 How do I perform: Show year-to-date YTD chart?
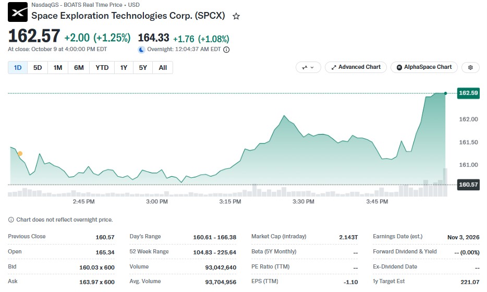pyautogui.click(x=102, y=68)
